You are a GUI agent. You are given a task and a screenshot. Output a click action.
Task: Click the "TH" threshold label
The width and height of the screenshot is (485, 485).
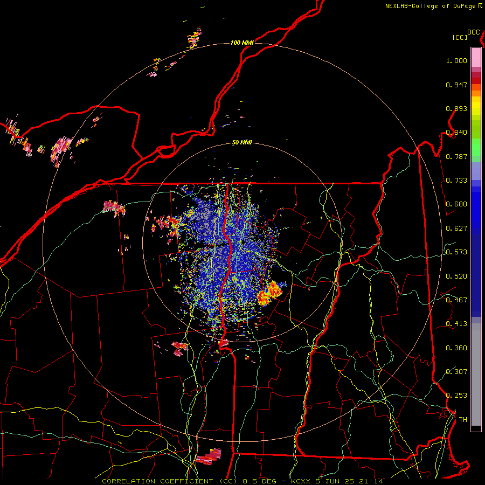(x=463, y=420)
